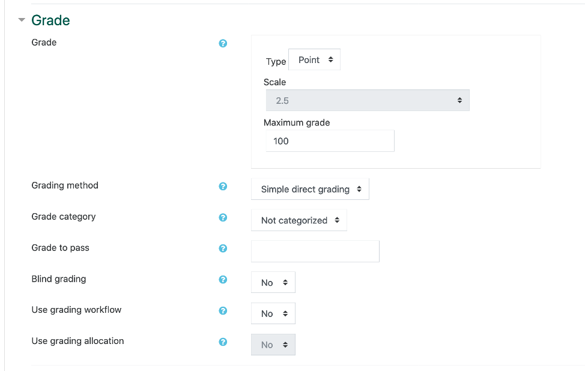This screenshot has height=371, width=585.
Task: Click the Grading method help icon
Action: point(223,187)
